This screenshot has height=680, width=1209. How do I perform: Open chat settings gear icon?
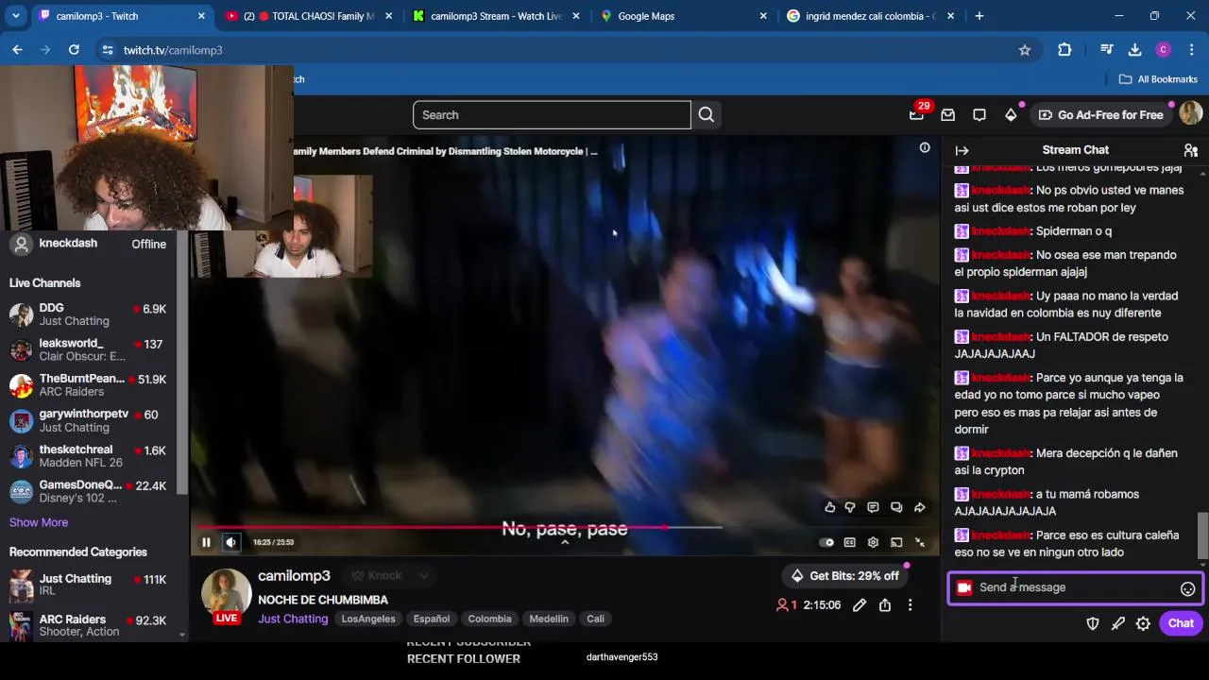pyautogui.click(x=1143, y=623)
